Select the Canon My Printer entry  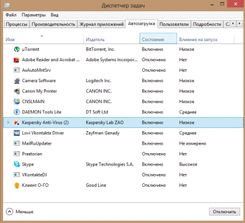[x=39, y=91]
